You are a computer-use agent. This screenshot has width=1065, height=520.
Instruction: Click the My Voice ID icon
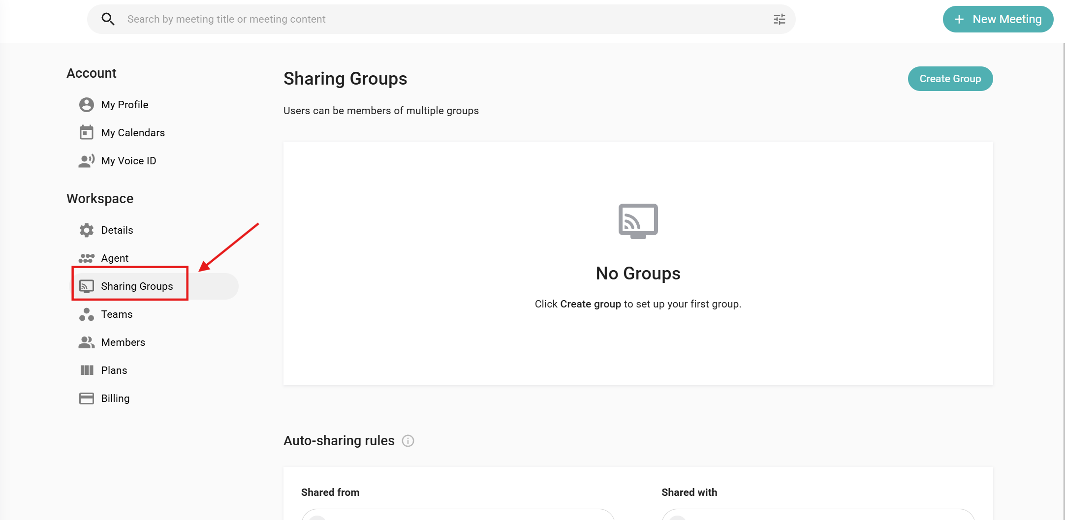(87, 161)
